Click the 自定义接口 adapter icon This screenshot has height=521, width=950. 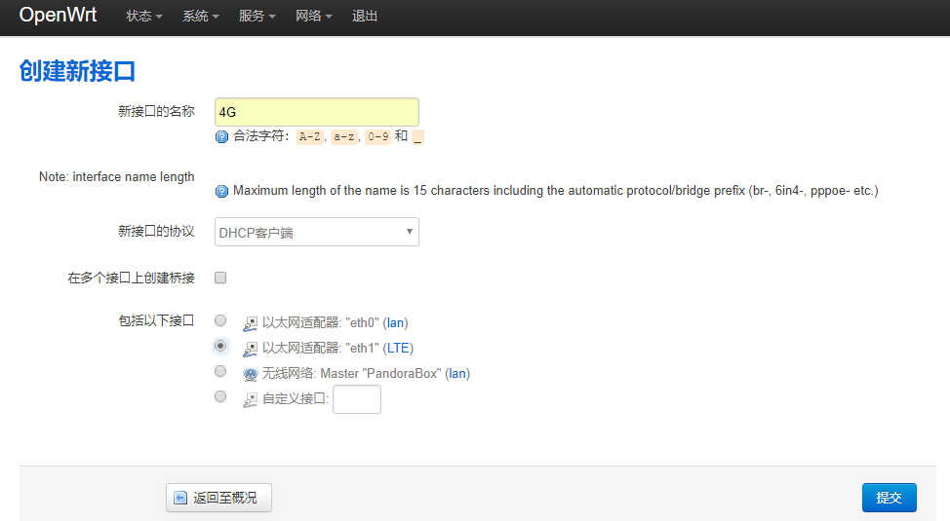(250, 400)
